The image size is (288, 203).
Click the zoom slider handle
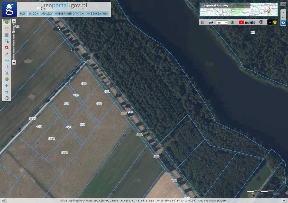14,32
